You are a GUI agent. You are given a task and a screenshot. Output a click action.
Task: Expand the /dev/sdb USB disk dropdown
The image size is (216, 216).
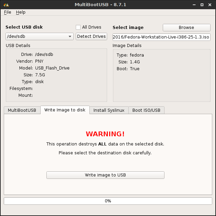click(x=40, y=36)
